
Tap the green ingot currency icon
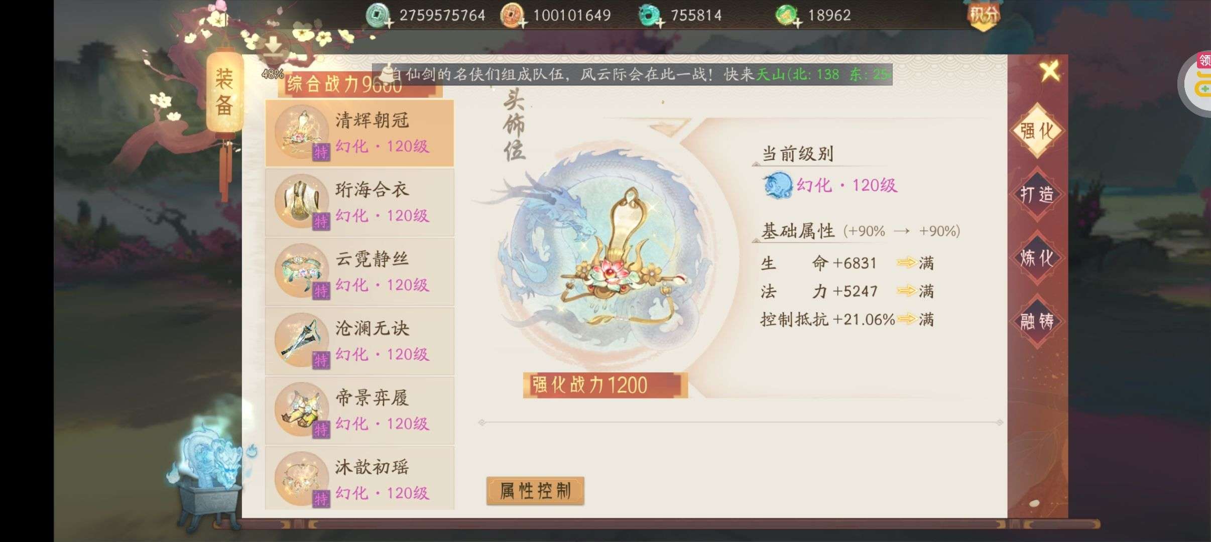tap(787, 15)
